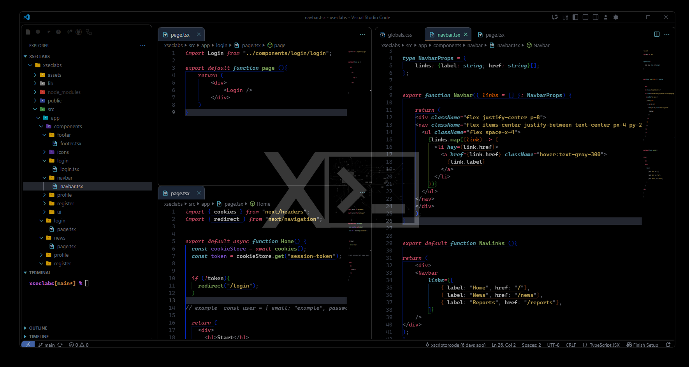Toggle the secondary side bar visibility
This screenshot has width=689, height=367.
click(596, 17)
